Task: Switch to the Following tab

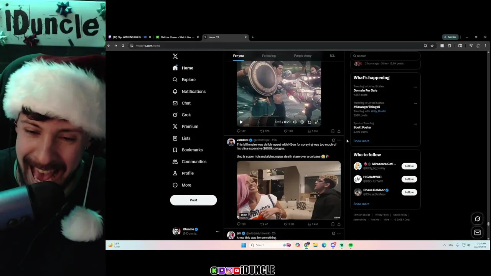Action: [269, 56]
